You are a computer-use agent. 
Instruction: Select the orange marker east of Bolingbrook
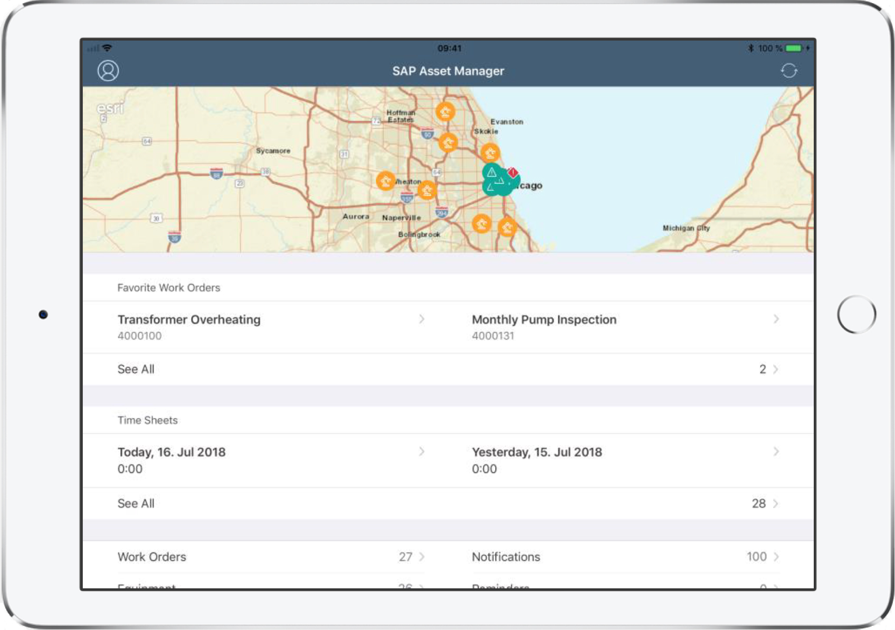click(x=481, y=224)
